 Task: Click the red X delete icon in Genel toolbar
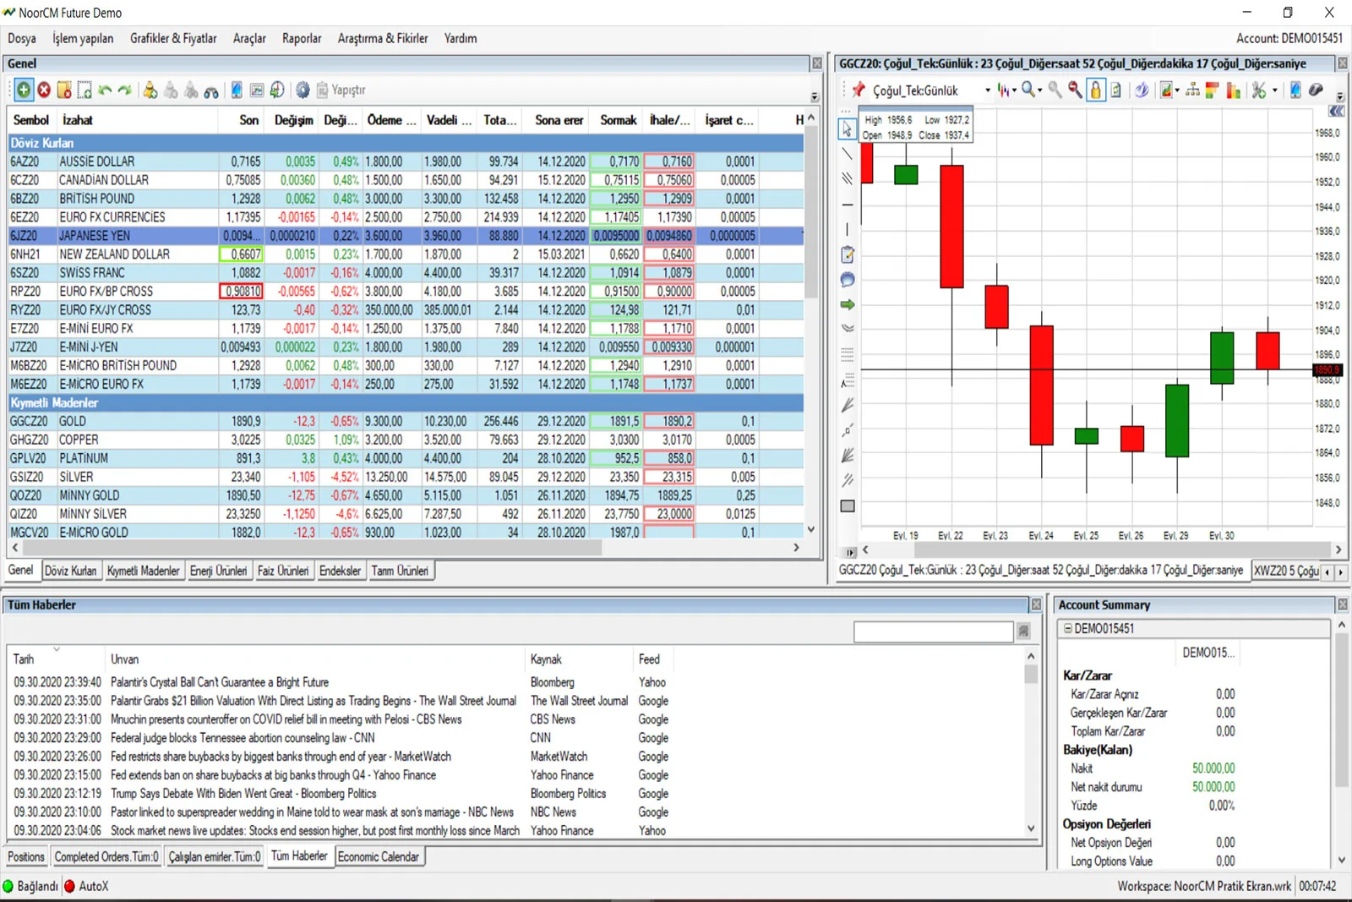click(x=44, y=90)
